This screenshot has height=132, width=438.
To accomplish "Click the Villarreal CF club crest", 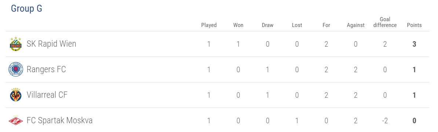I will pyautogui.click(x=16, y=95).
